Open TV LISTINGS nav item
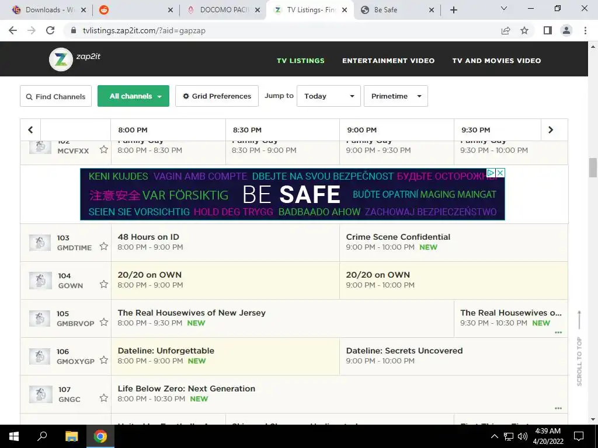The image size is (598, 448). 301,61
